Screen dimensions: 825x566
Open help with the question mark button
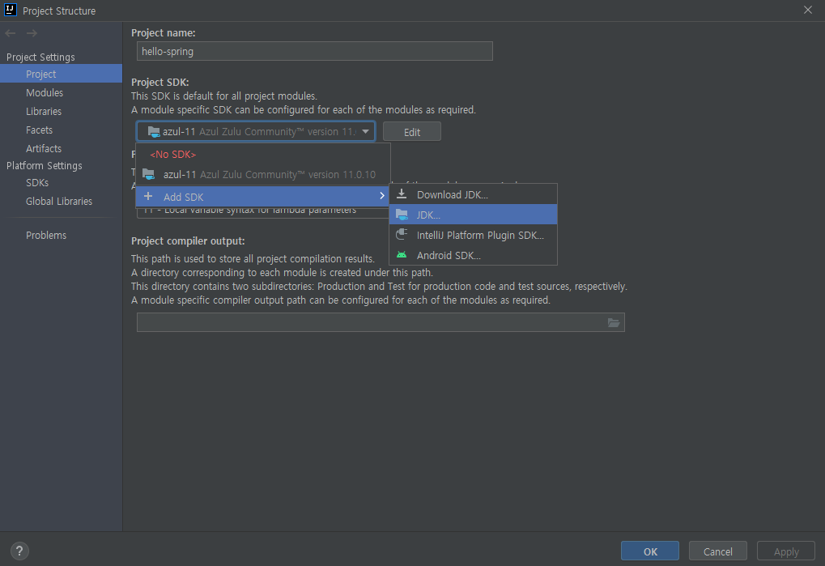19,551
